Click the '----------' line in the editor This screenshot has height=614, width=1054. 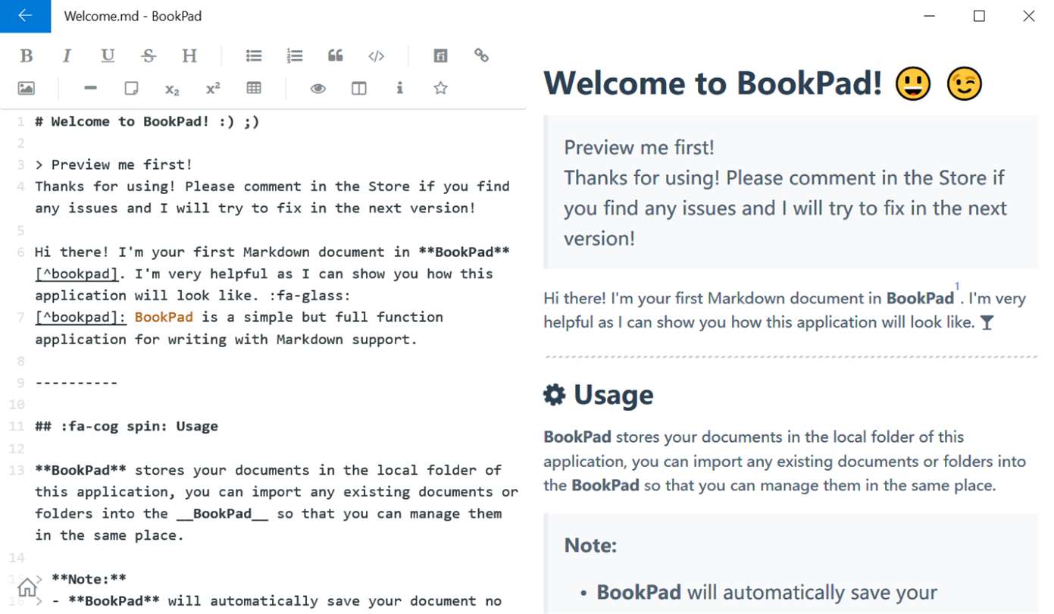tap(77, 382)
